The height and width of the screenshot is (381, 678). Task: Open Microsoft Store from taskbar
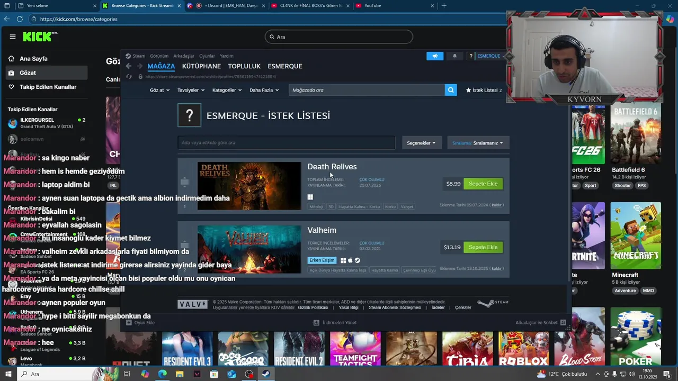click(x=214, y=374)
